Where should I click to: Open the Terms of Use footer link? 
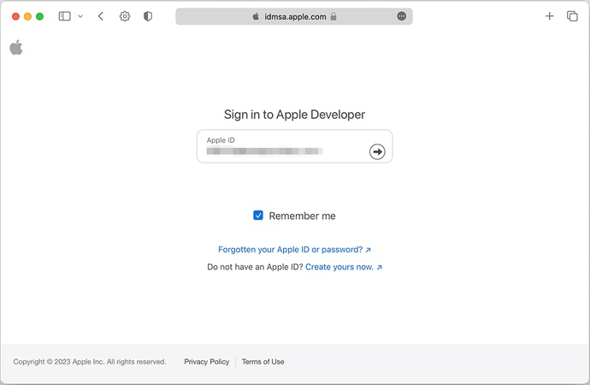[x=263, y=362]
